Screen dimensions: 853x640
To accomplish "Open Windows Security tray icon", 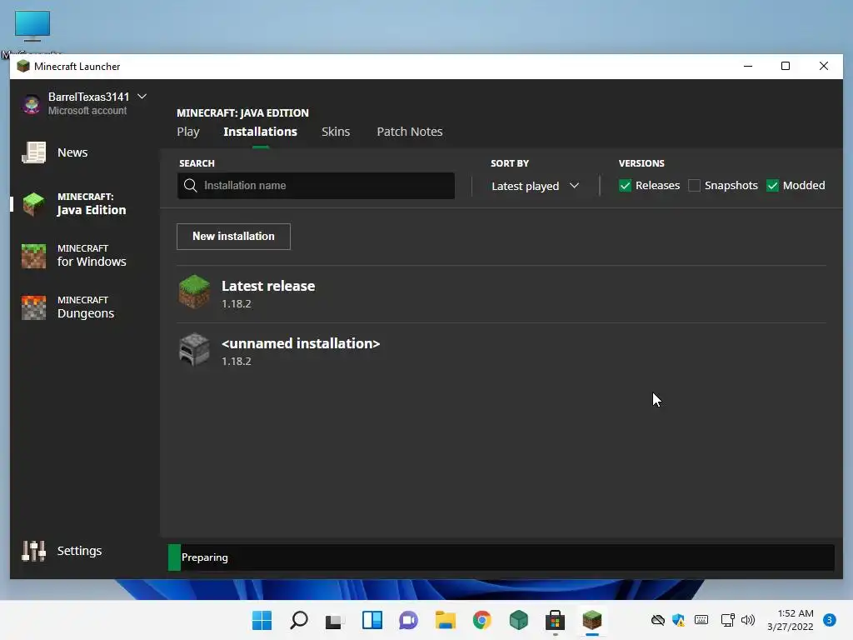I will click(678, 620).
